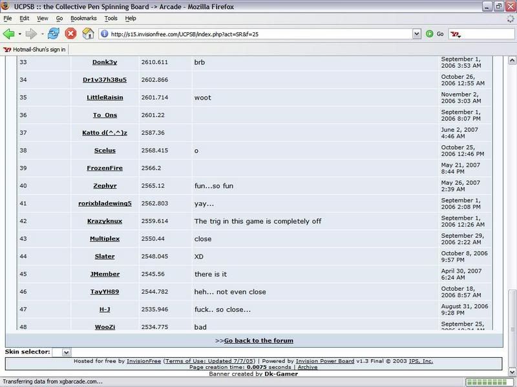Click the loading throbber icon
Screen dimensions: 517x387
(511, 19)
